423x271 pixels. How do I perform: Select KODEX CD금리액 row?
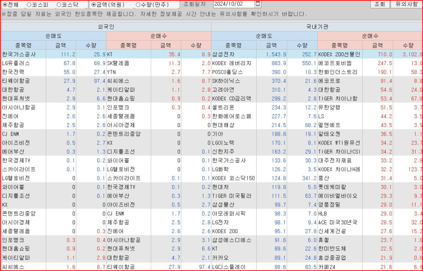tap(264, 99)
